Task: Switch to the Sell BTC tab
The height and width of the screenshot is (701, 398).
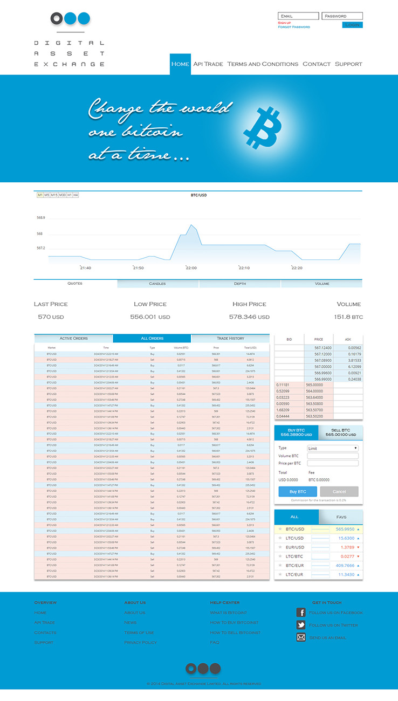Action: (x=340, y=432)
